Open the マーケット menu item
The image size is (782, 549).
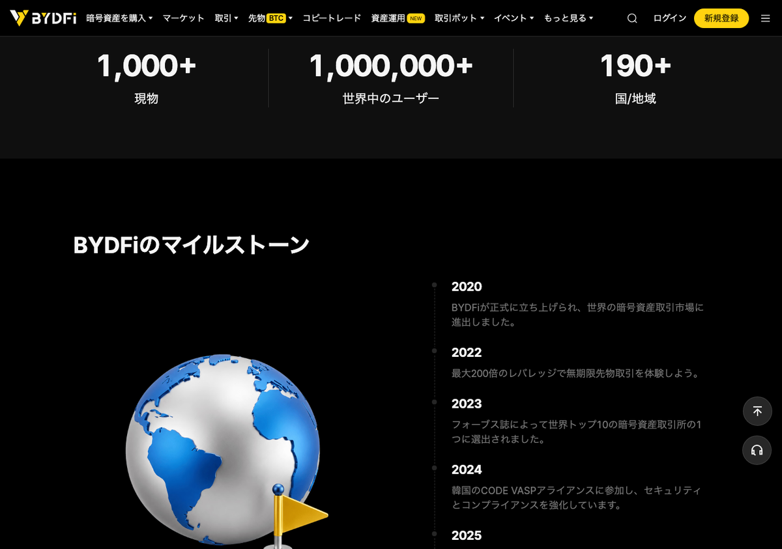pyautogui.click(x=184, y=18)
